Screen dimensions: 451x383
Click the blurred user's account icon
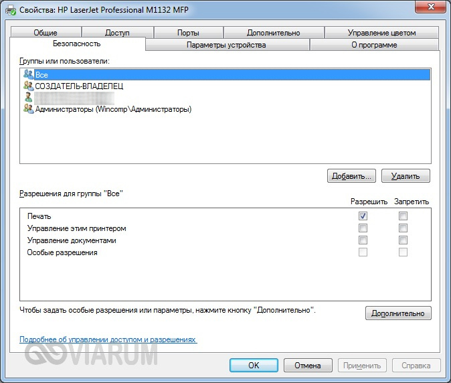pos(28,98)
